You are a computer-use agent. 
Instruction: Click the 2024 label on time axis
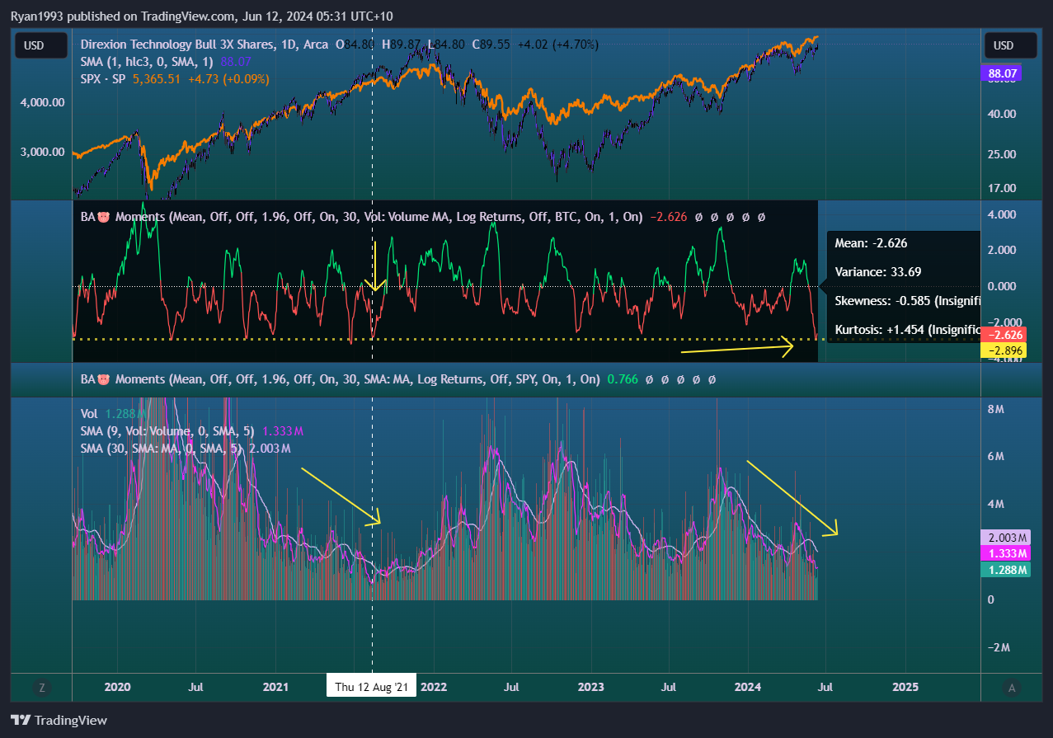tap(748, 686)
